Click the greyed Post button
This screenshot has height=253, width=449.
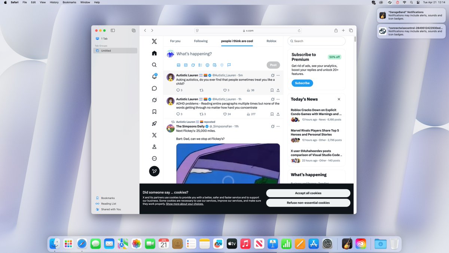pyautogui.click(x=273, y=65)
